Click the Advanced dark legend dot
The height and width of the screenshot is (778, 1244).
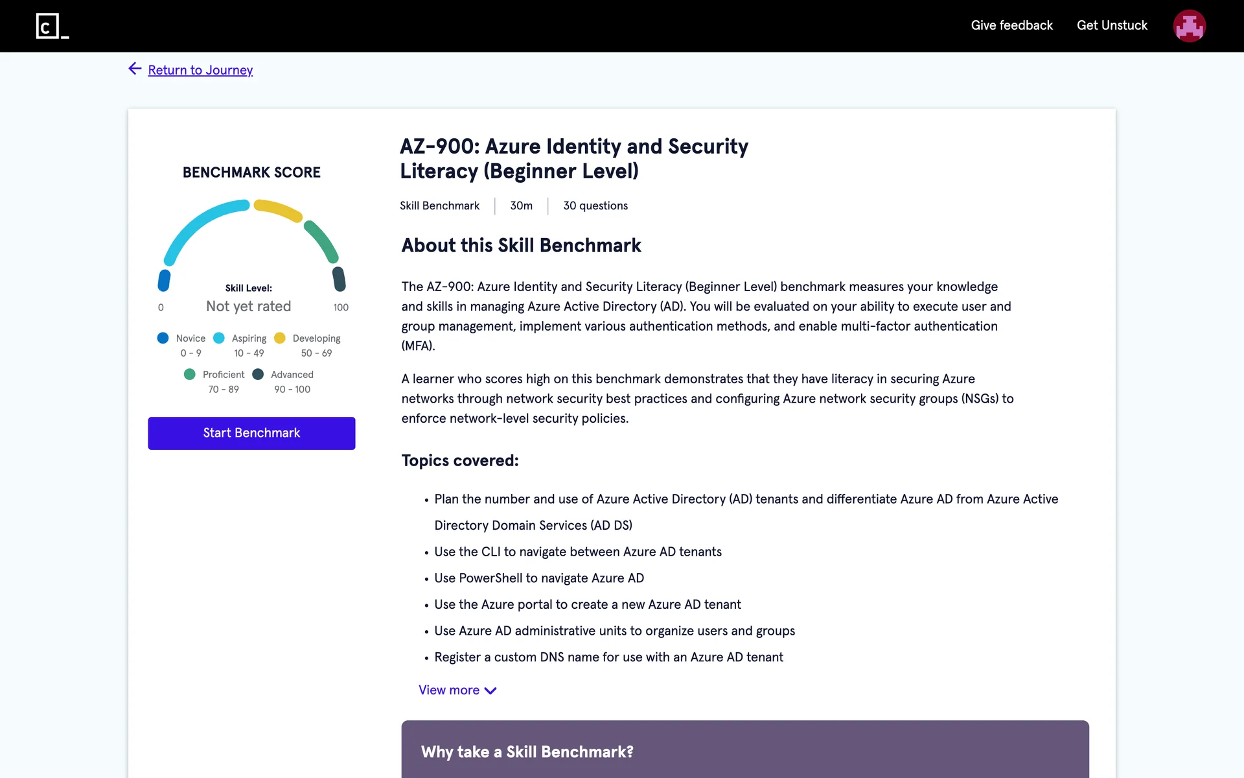click(258, 374)
